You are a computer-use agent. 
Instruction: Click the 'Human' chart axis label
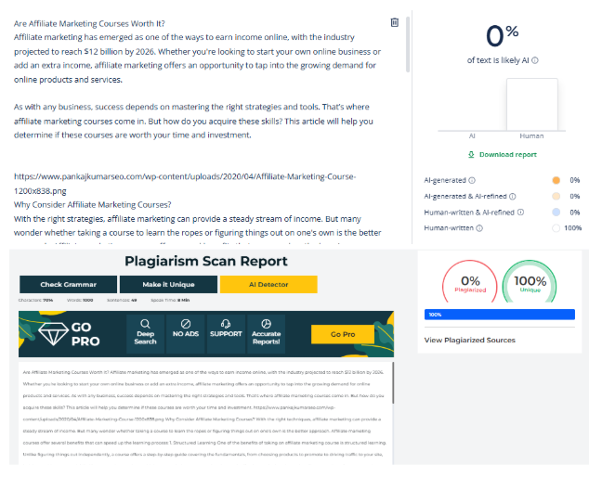(x=531, y=136)
